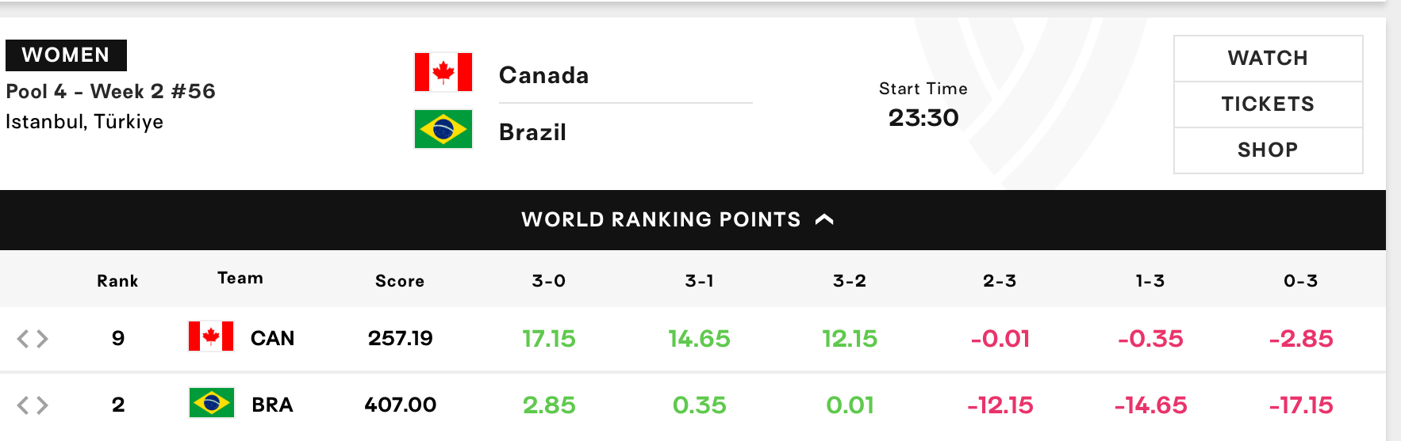Image resolution: width=1401 pixels, height=441 pixels.
Task: Click the small Brazil flag beside BRA
Action: (211, 403)
